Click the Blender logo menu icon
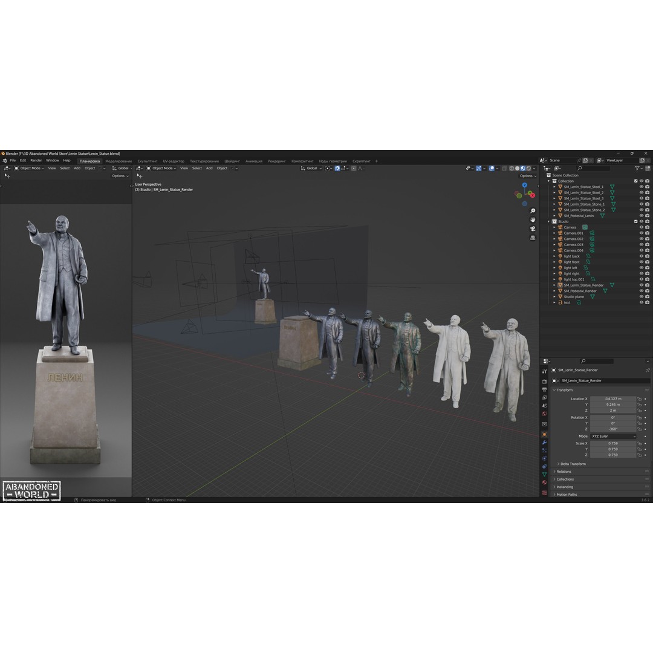Image resolution: width=653 pixels, height=653 pixels. pyautogui.click(x=5, y=161)
